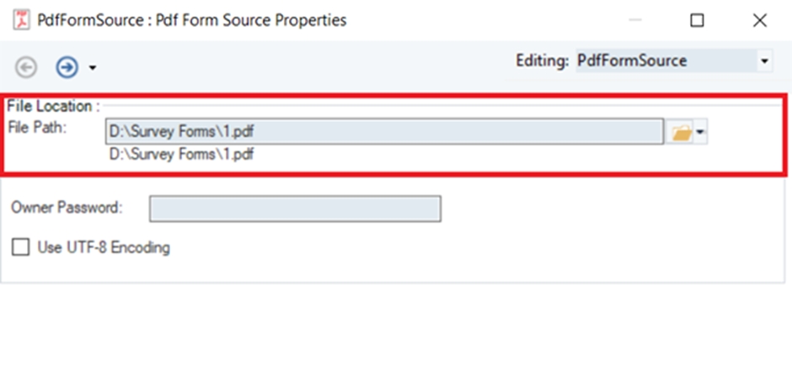The width and height of the screenshot is (792, 387).
Task: Focus the Owner Password text field
Action: (x=295, y=208)
